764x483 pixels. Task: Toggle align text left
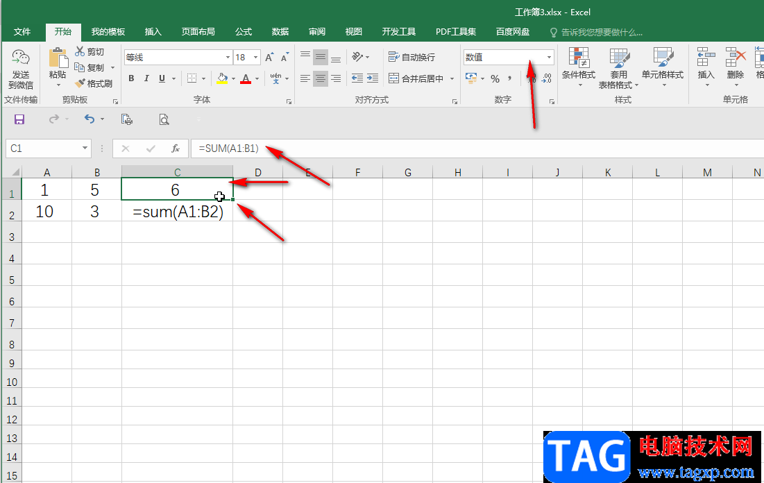[x=305, y=78]
